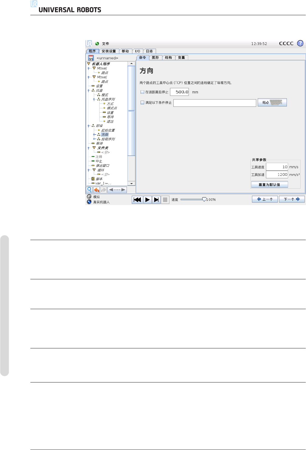Step forward one program instruction
Image resolution: width=306 pixels, height=450 pixels.
click(x=156, y=200)
